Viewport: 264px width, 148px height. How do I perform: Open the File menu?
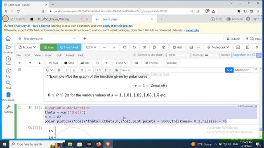point(19,55)
